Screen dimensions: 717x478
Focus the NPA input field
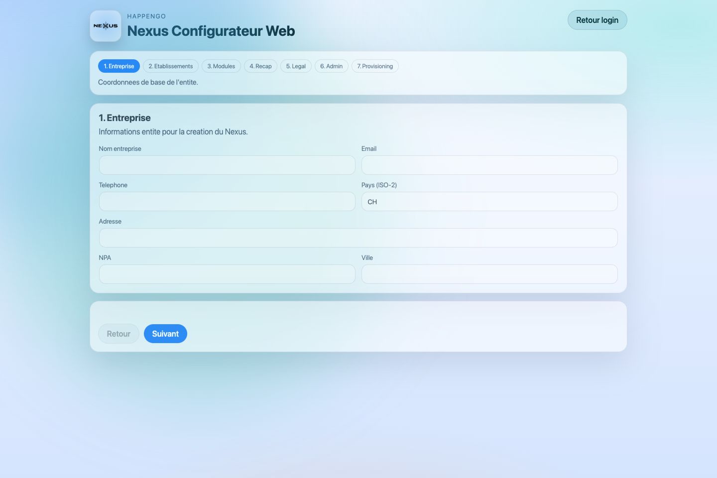tap(227, 274)
